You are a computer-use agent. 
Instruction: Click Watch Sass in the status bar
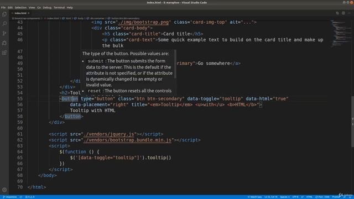254,197
